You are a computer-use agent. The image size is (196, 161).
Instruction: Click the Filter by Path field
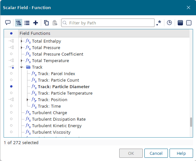tap(108, 23)
